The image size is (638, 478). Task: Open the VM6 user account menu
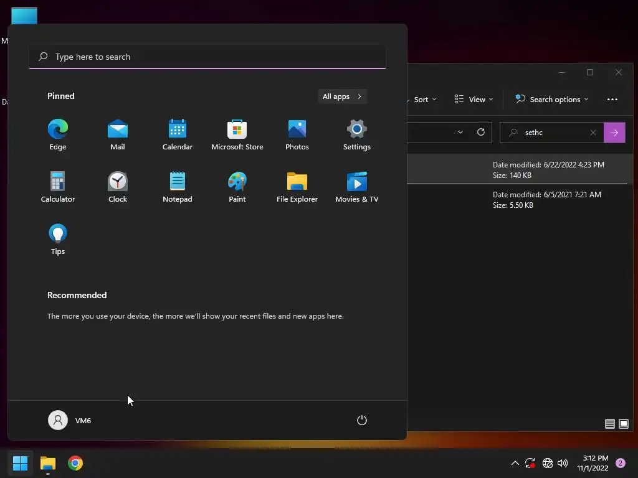coord(70,420)
